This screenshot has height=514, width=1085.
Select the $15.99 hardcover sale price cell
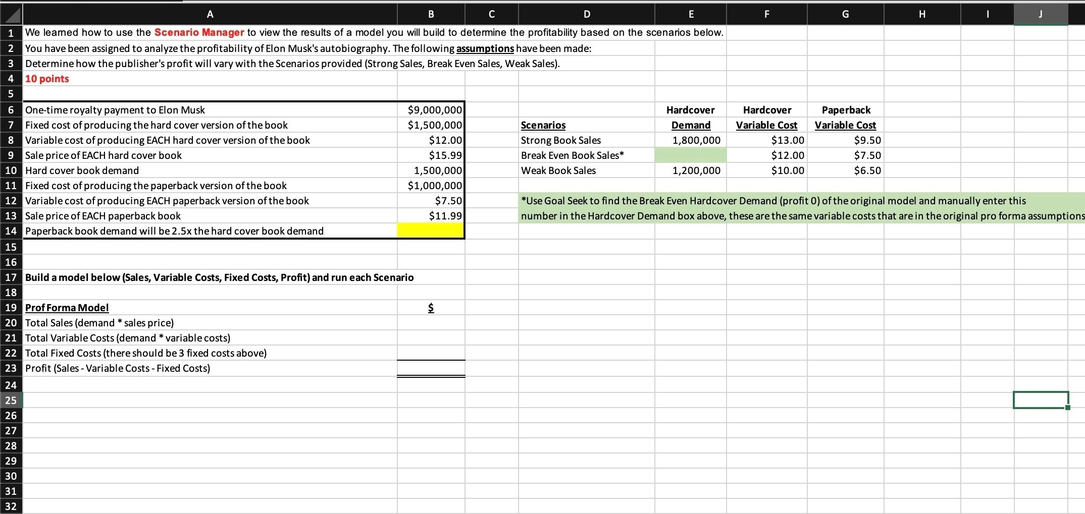tap(430, 155)
